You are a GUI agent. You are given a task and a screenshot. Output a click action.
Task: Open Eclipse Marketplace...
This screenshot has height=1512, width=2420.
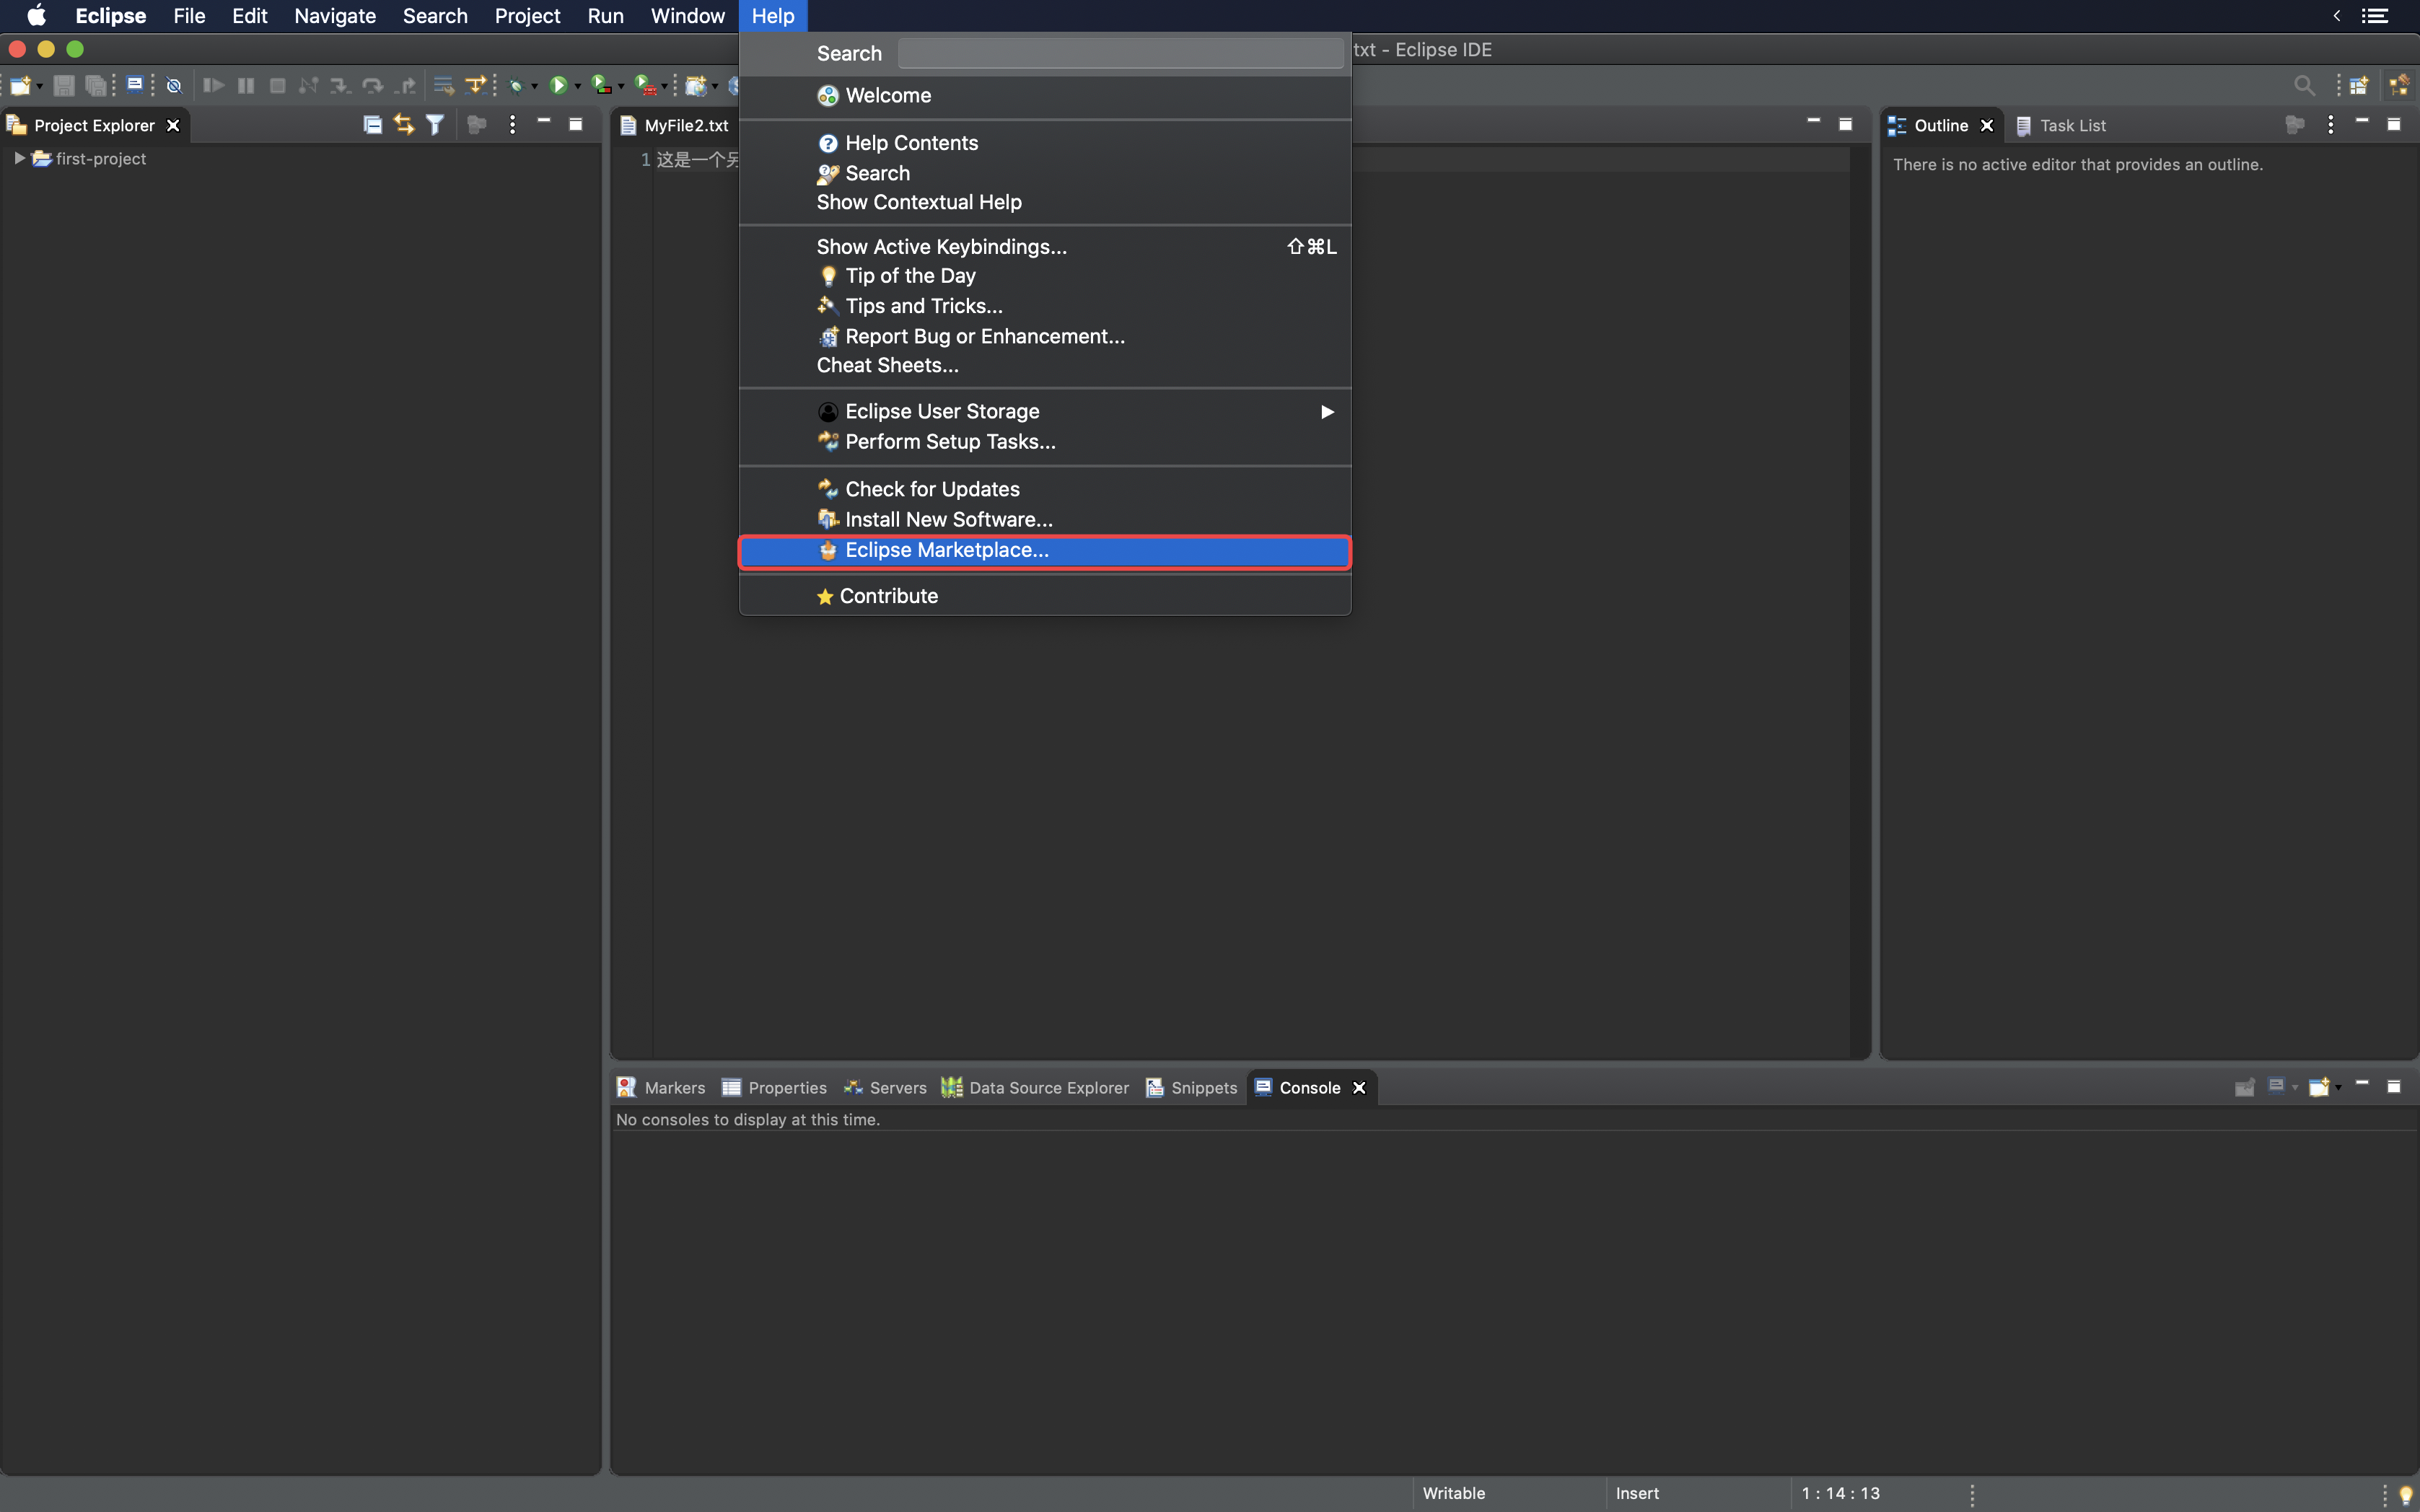coord(1045,551)
